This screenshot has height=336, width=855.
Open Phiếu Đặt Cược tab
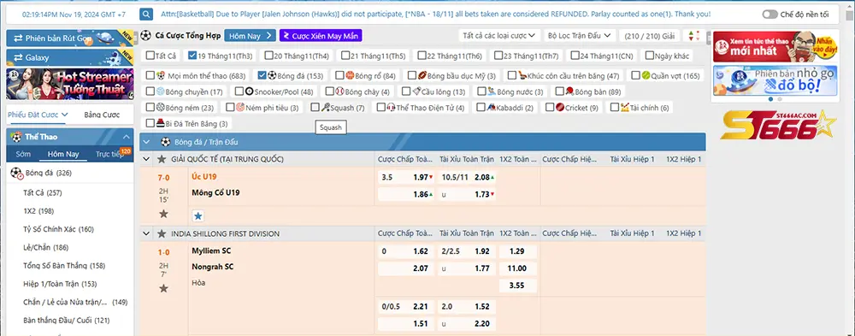point(38,115)
